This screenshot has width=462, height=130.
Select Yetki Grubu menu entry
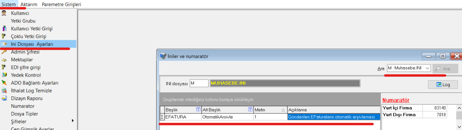coord(23,21)
